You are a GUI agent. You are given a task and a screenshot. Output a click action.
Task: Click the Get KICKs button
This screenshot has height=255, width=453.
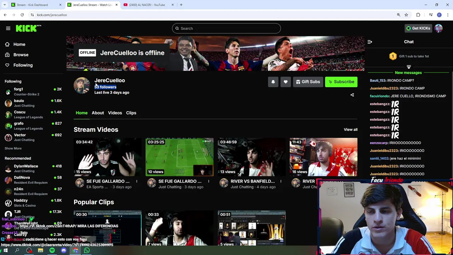[x=418, y=28]
